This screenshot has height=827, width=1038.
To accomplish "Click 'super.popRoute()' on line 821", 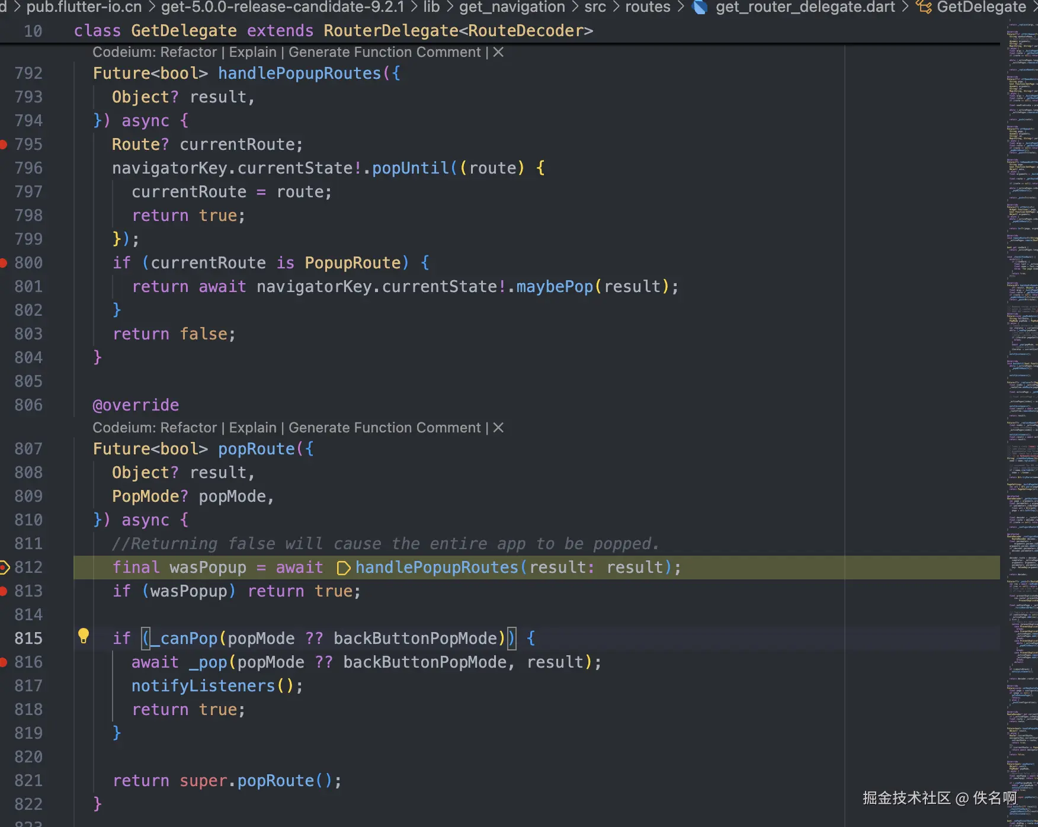I will [x=257, y=781].
